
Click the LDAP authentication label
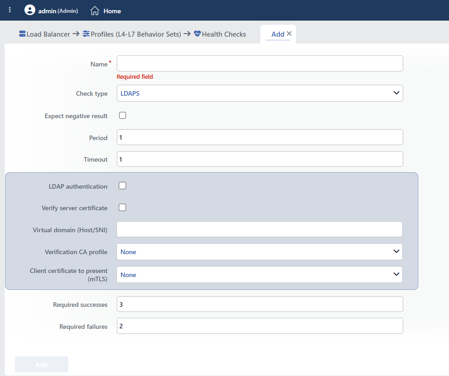coord(78,186)
